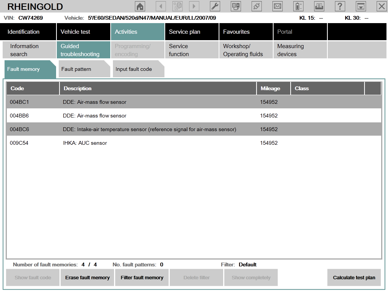The image size is (388, 291).
Task: Click the KL 30 status indicator
Action: coord(357,18)
